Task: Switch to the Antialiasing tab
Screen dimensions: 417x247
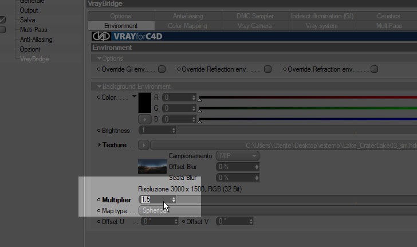Action: pyautogui.click(x=188, y=16)
